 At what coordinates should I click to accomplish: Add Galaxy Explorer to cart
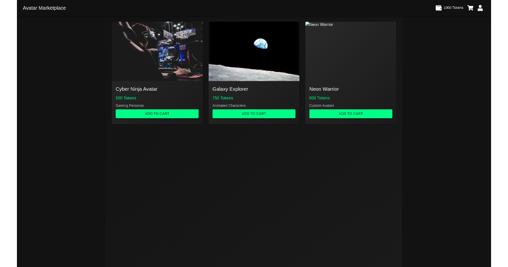(254, 114)
